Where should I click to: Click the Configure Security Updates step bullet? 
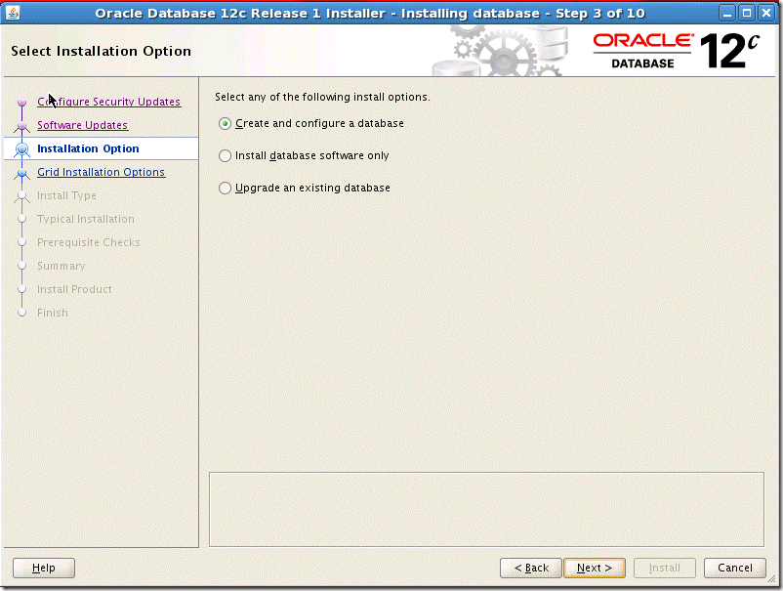pos(21,103)
